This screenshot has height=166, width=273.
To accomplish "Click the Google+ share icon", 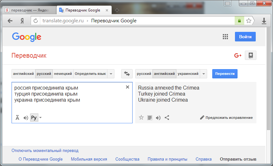I will 238,55.
